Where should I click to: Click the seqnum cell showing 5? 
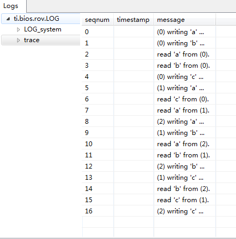tap(98, 88)
